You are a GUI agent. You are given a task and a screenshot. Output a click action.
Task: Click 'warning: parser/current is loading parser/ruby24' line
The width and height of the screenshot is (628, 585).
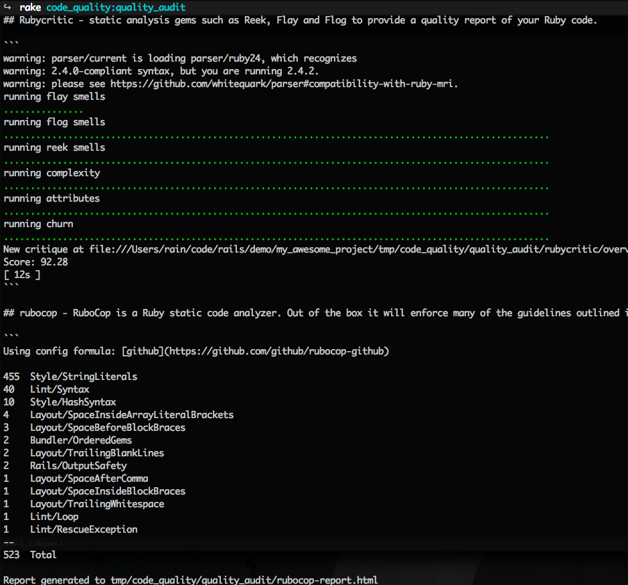click(x=180, y=58)
